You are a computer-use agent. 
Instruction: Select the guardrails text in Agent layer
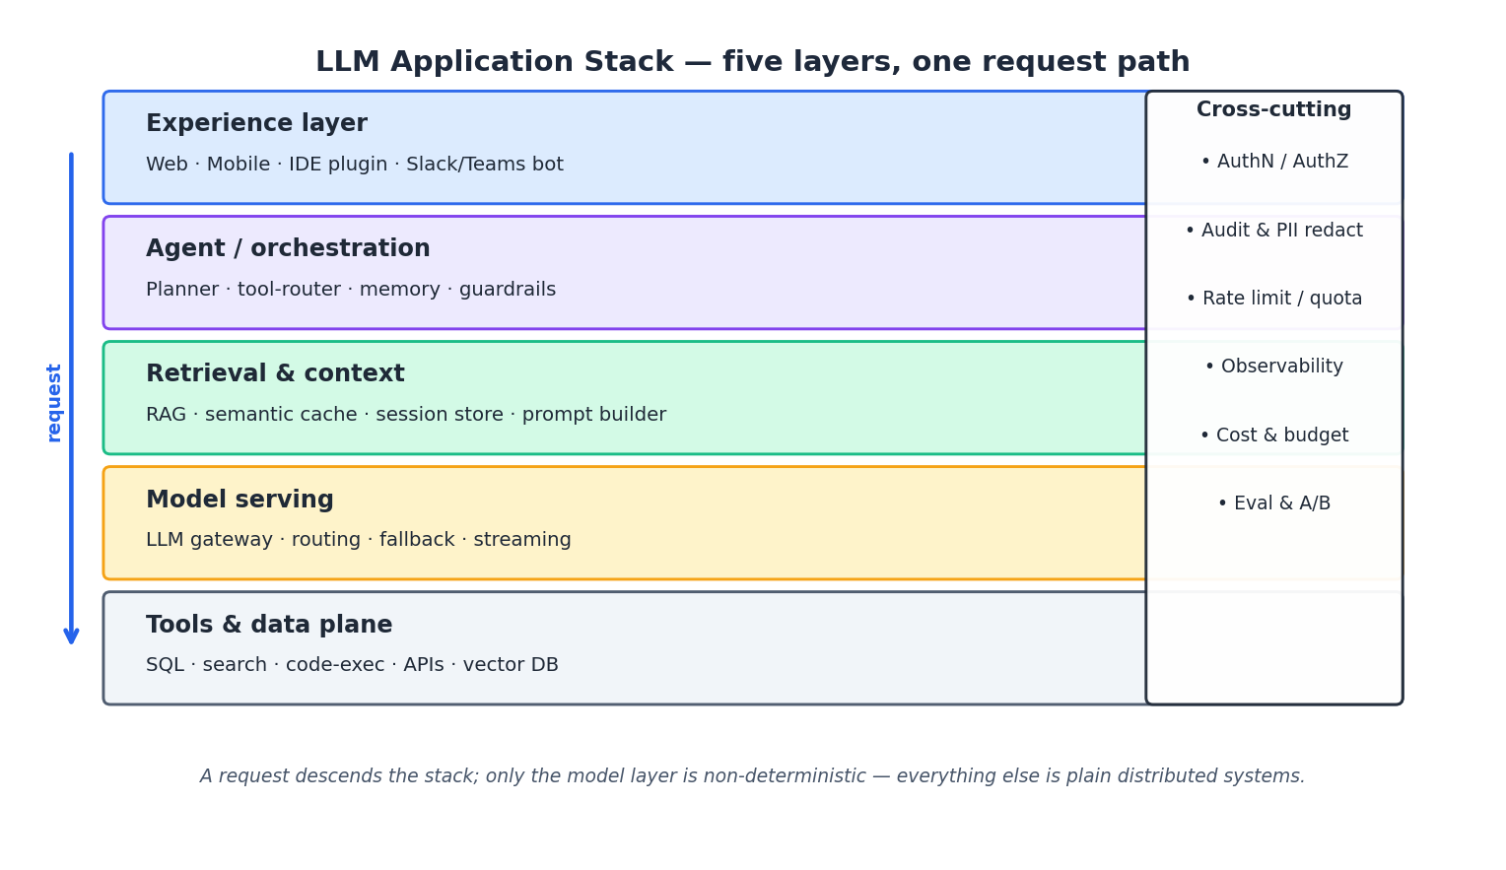508,289
